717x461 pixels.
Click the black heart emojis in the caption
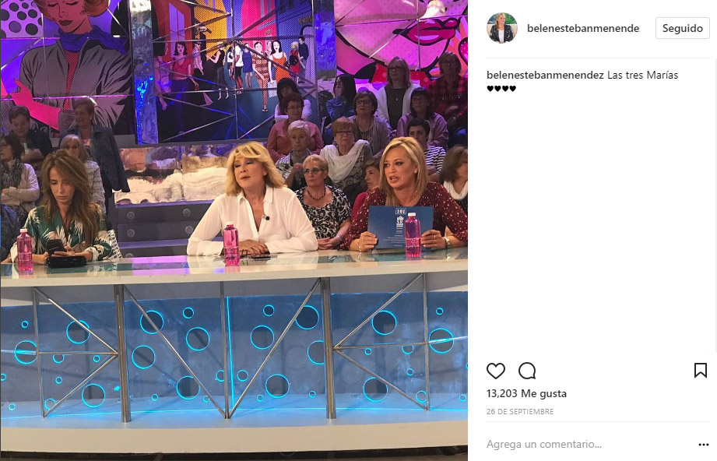coord(501,89)
